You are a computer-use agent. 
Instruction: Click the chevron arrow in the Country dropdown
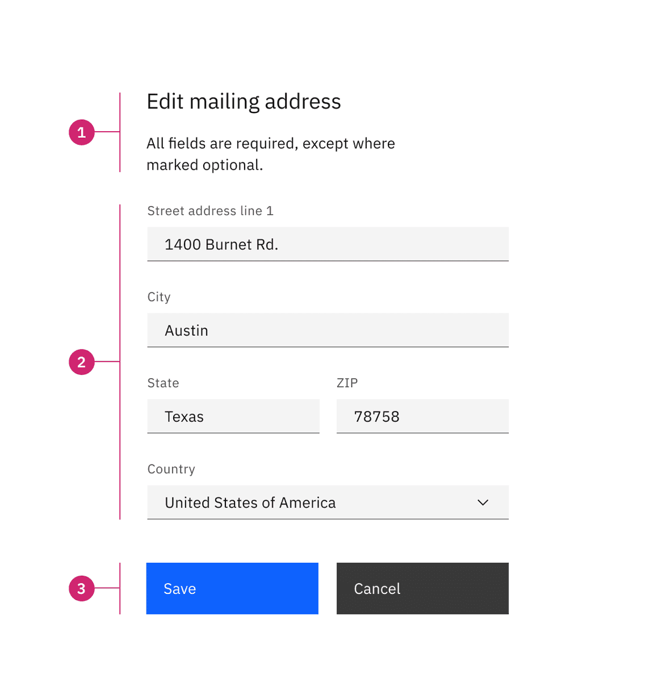(x=483, y=503)
